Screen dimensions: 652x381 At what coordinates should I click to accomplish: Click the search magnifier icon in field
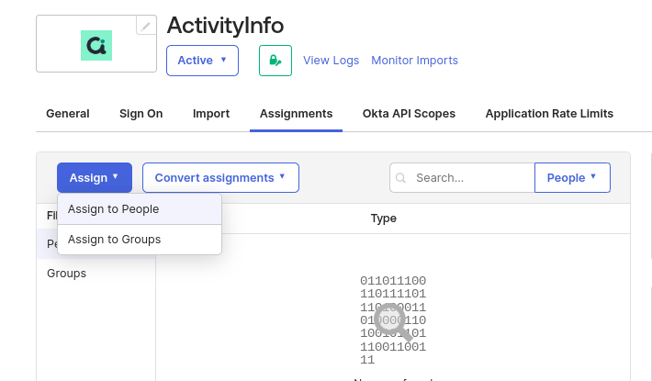pos(401,178)
